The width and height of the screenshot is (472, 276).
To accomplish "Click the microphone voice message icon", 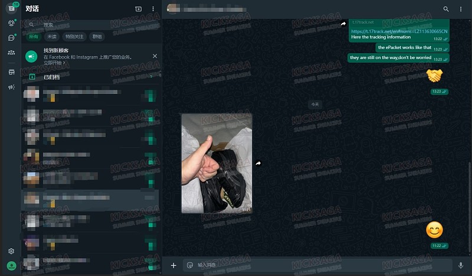I will [461, 265].
